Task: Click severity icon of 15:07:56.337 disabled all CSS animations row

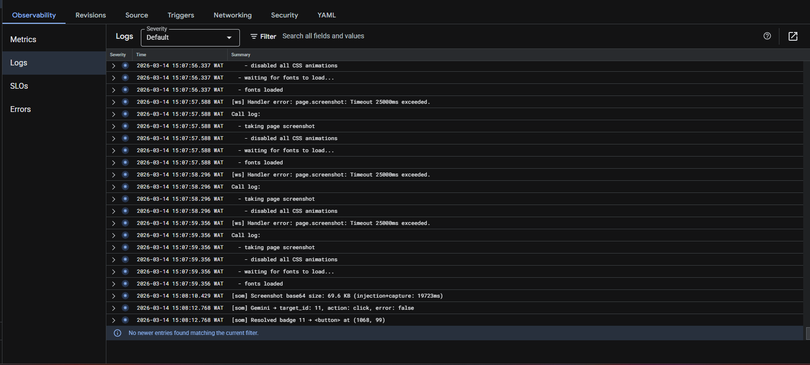Action: coord(125,65)
